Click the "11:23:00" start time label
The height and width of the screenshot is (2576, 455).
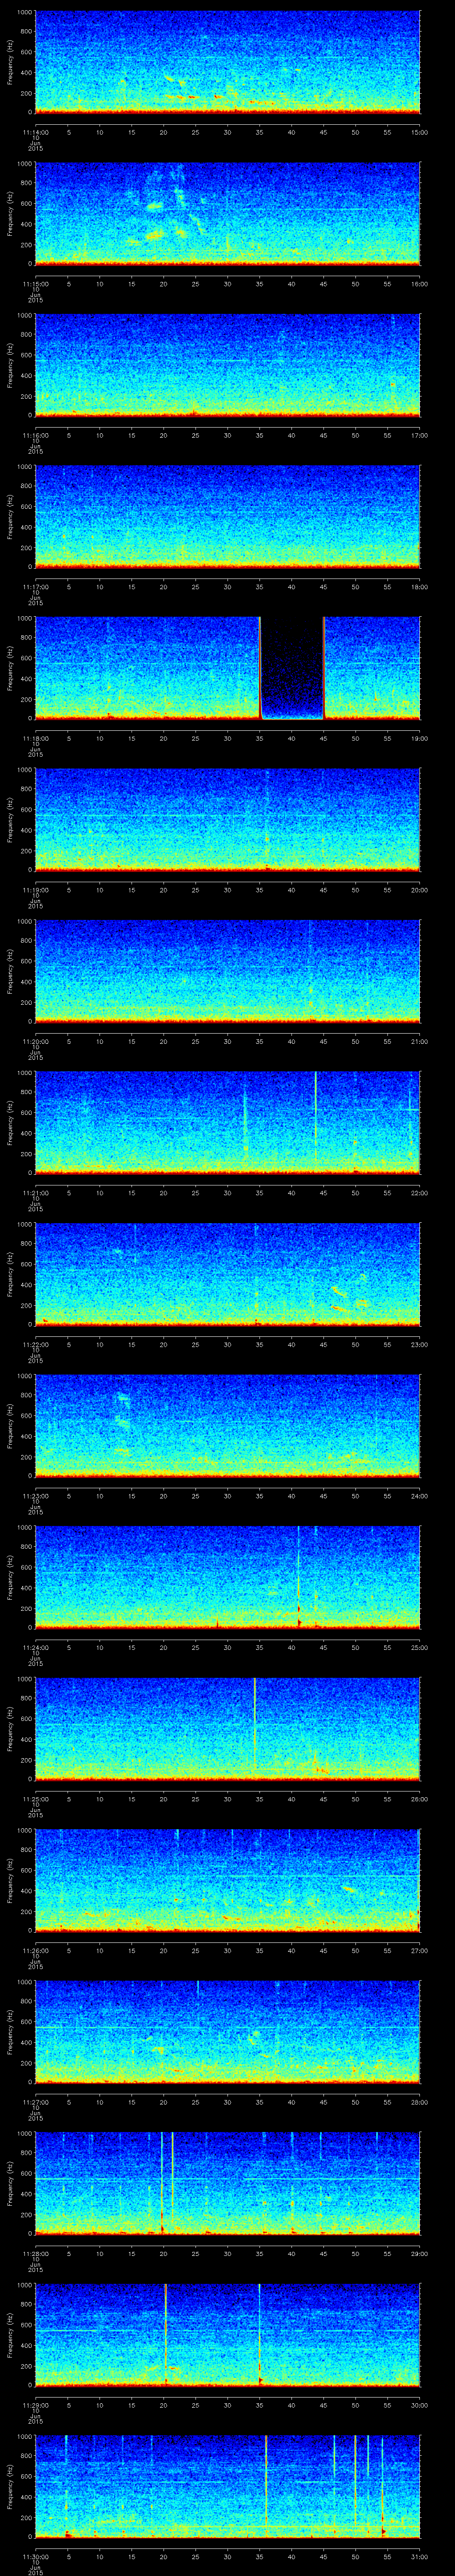point(35,1496)
